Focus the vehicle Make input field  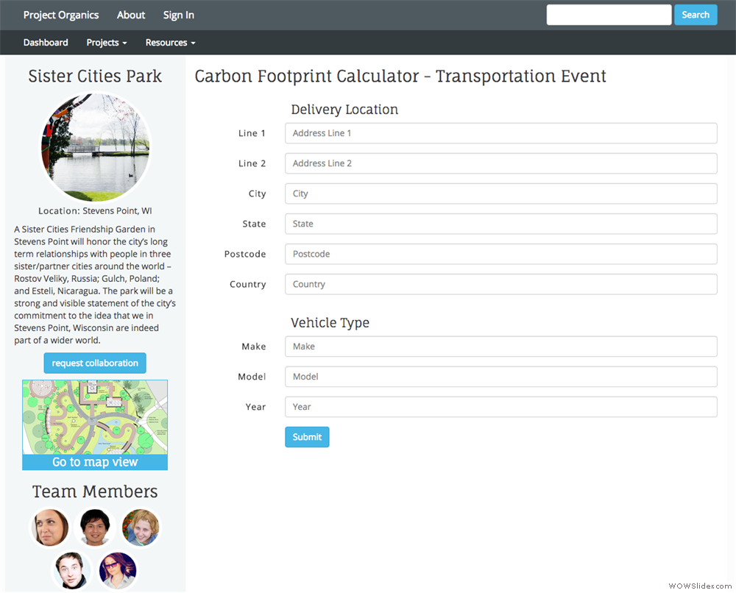click(500, 347)
